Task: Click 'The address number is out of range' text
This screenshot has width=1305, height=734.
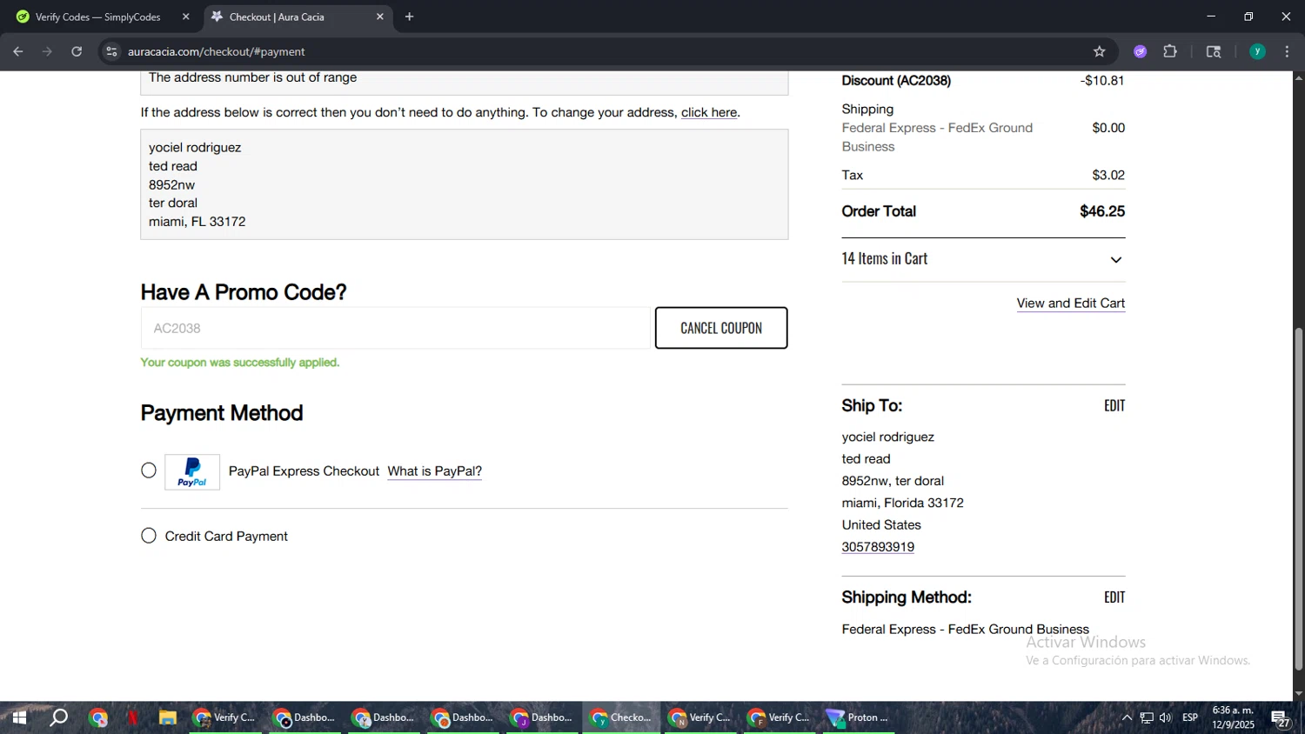Action: [x=252, y=77]
